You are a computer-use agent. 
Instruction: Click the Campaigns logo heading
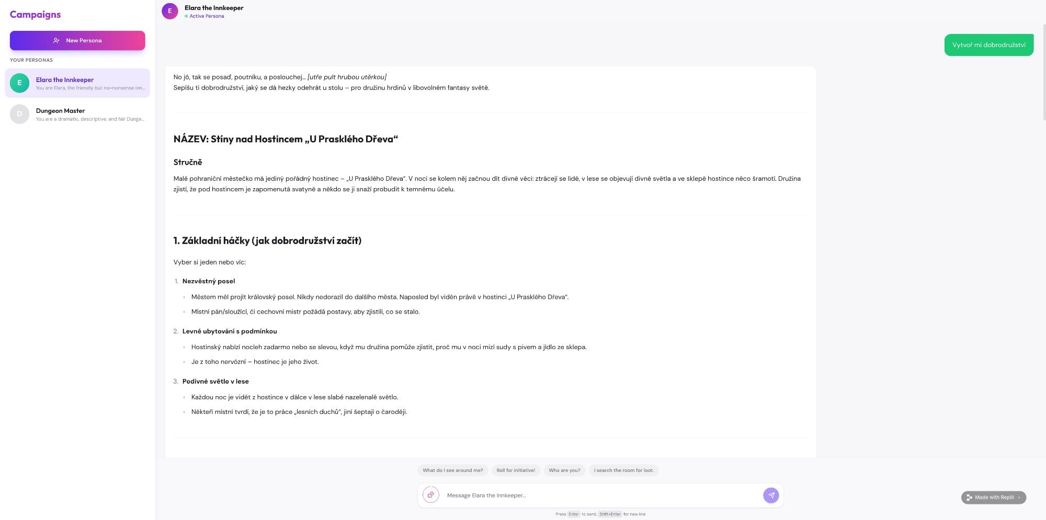[x=35, y=14]
